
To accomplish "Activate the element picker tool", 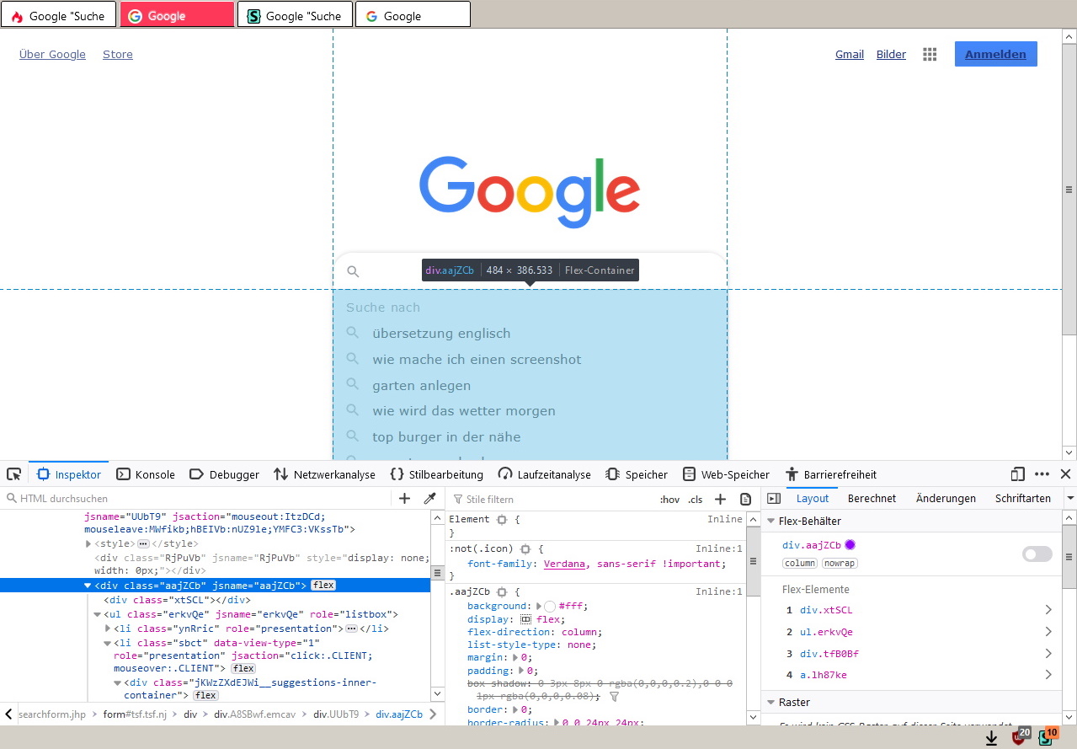I will click(13, 474).
